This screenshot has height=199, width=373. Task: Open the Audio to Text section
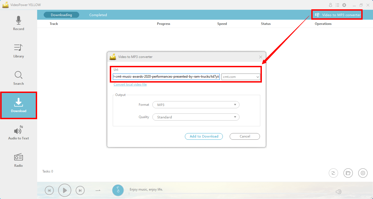(19, 133)
